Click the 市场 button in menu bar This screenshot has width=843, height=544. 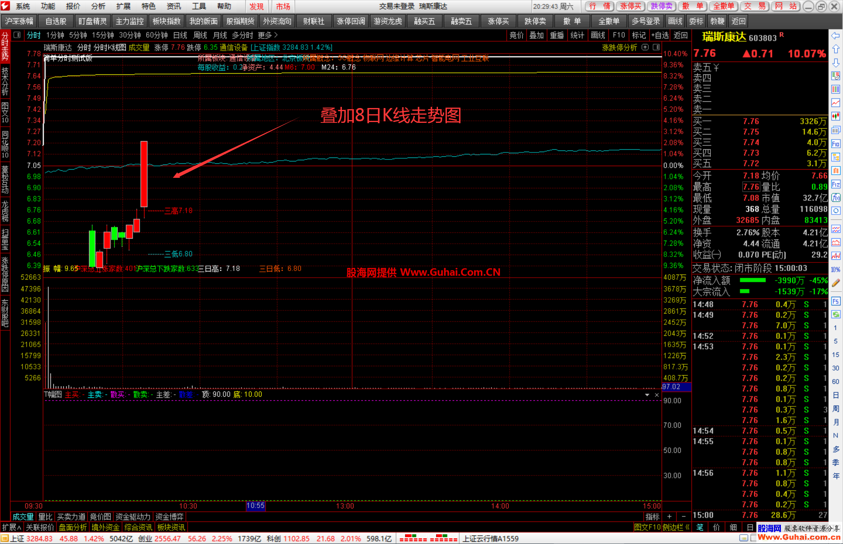click(283, 6)
